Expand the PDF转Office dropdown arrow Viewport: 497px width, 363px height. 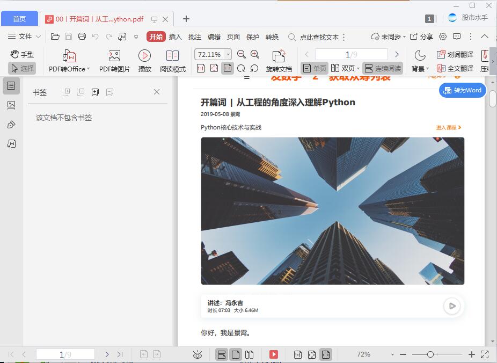coord(87,68)
